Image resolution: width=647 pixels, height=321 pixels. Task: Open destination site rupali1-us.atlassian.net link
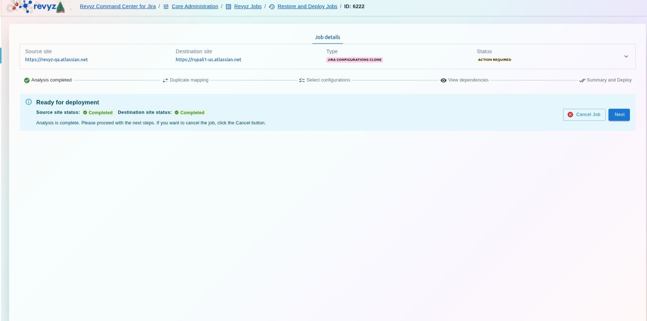tap(208, 60)
